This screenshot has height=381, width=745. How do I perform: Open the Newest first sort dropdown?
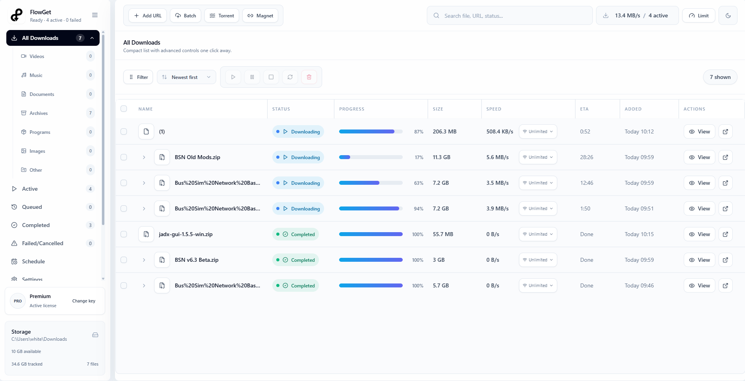point(187,77)
